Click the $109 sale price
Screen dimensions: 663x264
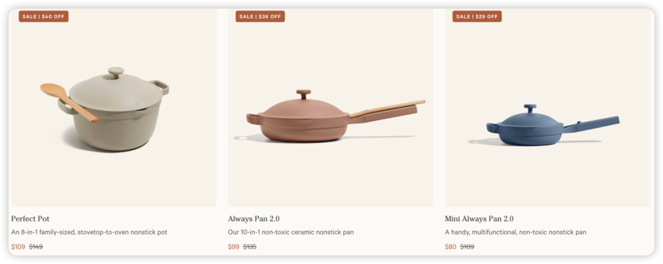pyautogui.click(x=18, y=247)
